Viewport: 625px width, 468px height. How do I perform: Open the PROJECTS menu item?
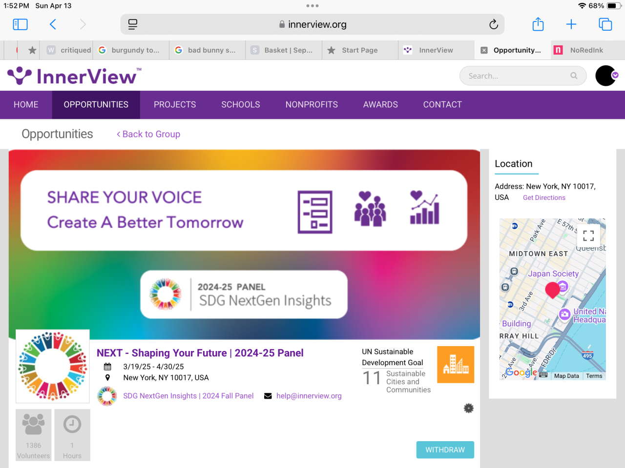175,105
